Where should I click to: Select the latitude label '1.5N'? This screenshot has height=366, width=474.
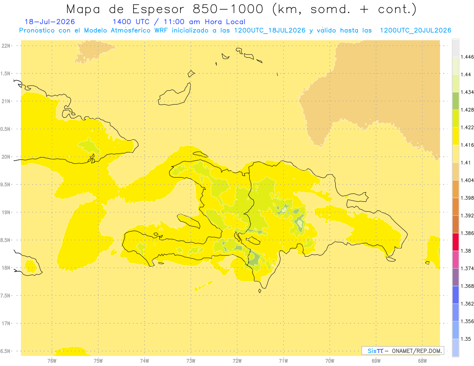(x=6, y=73)
